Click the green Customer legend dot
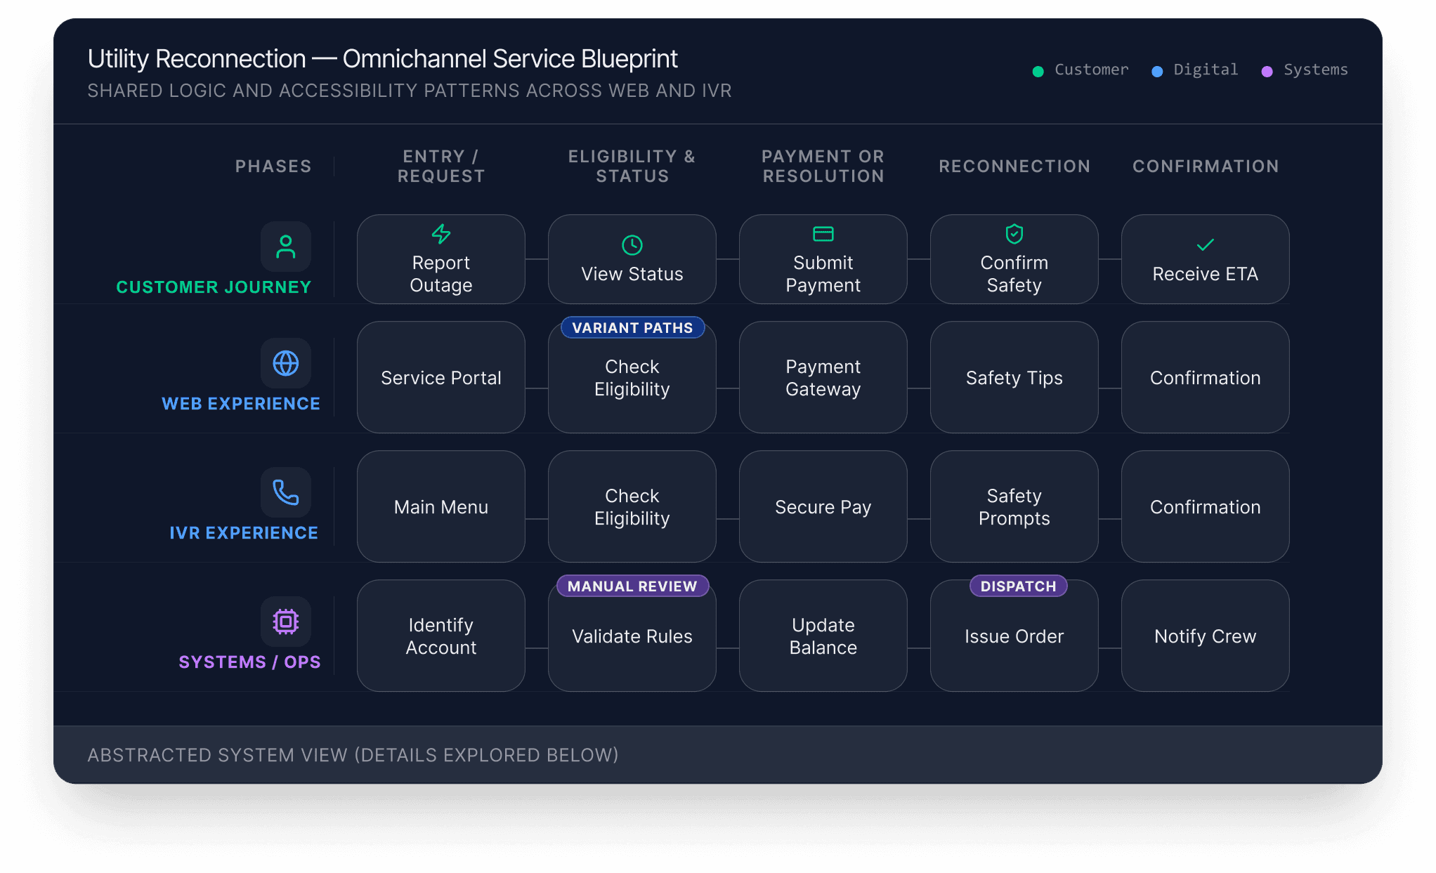The image size is (1436, 873). (1038, 71)
